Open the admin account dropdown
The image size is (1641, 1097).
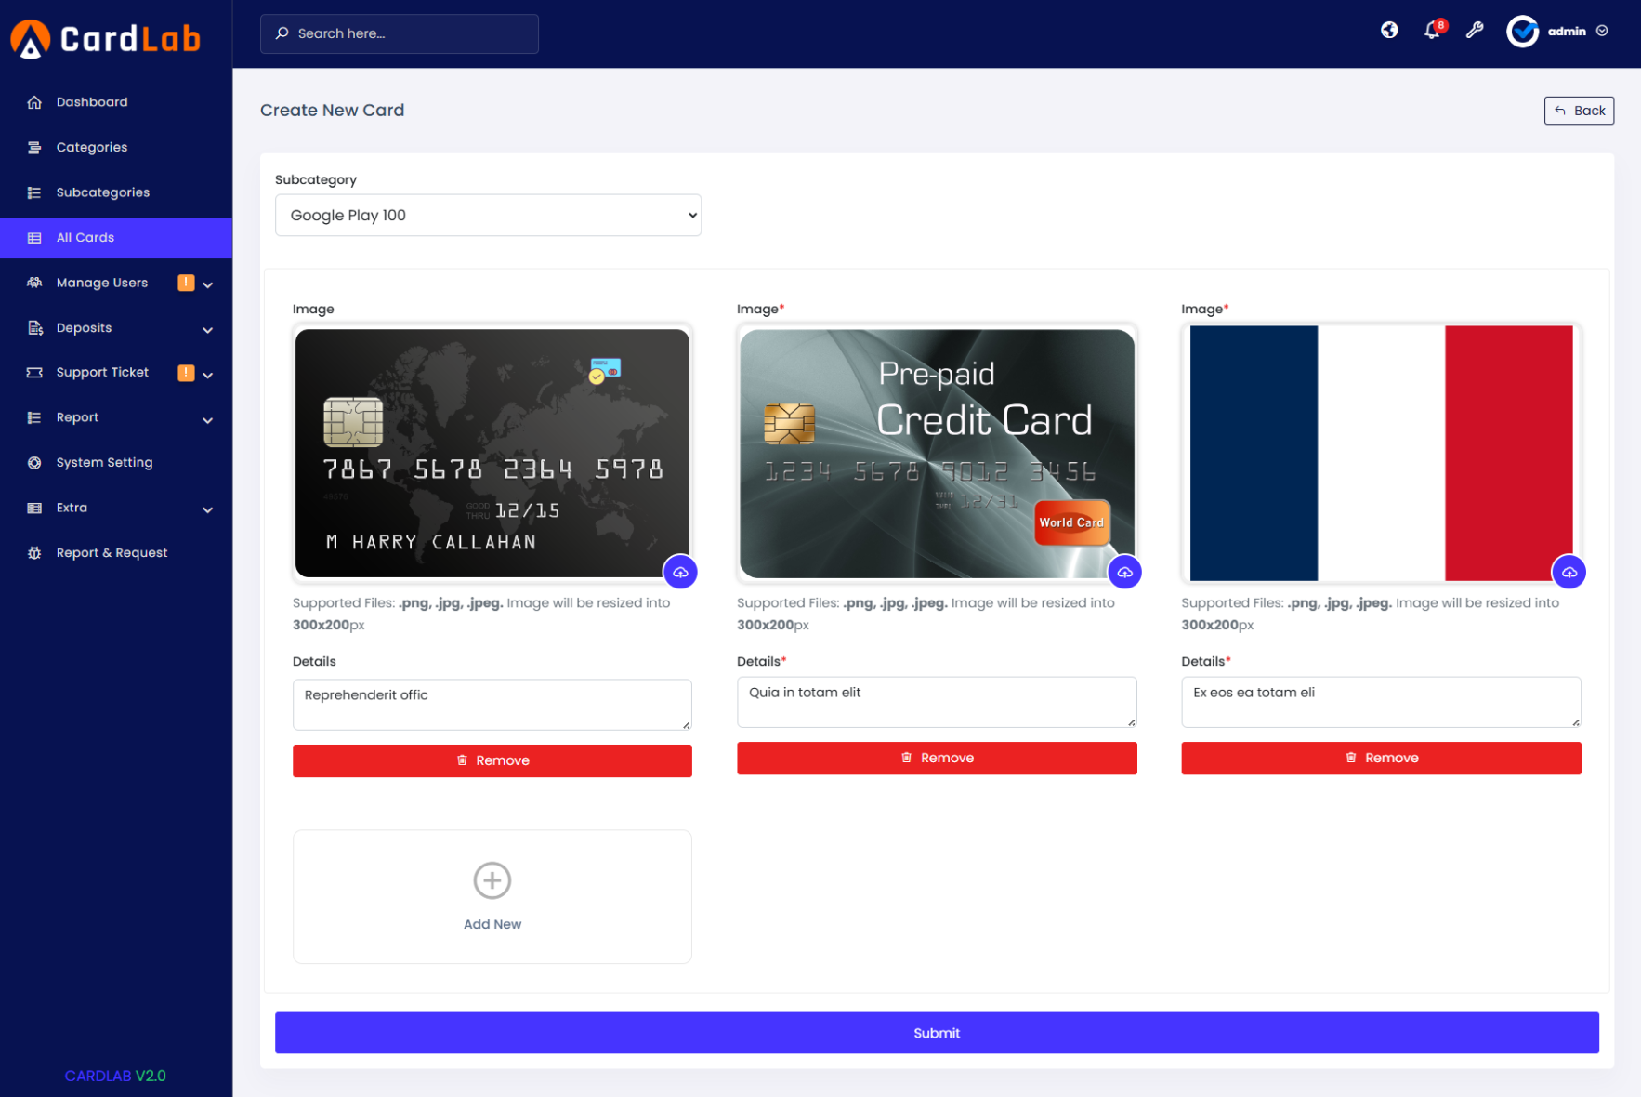point(1602,31)
